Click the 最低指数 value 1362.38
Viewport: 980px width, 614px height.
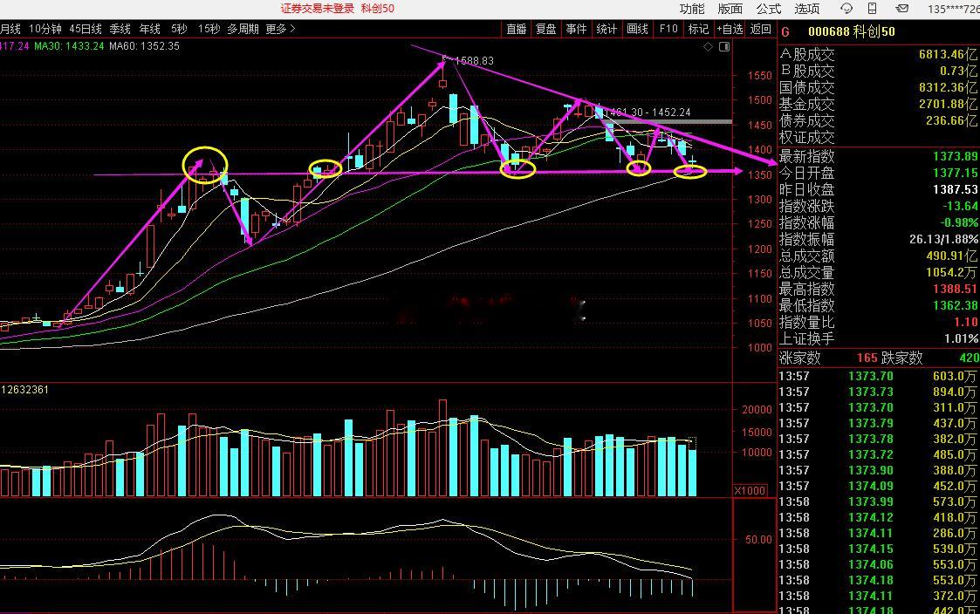[955, 305]
